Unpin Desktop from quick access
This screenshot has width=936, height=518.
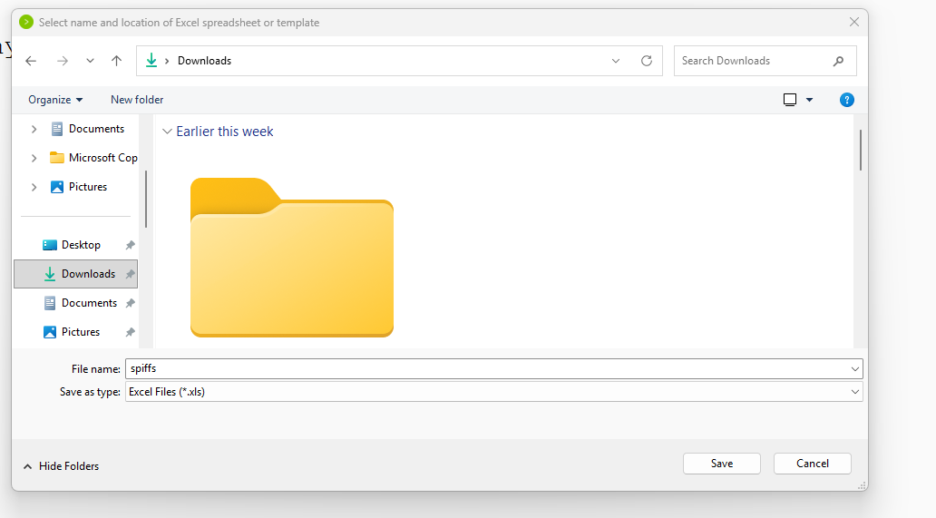pyautogui.click(x=131, y=245)
